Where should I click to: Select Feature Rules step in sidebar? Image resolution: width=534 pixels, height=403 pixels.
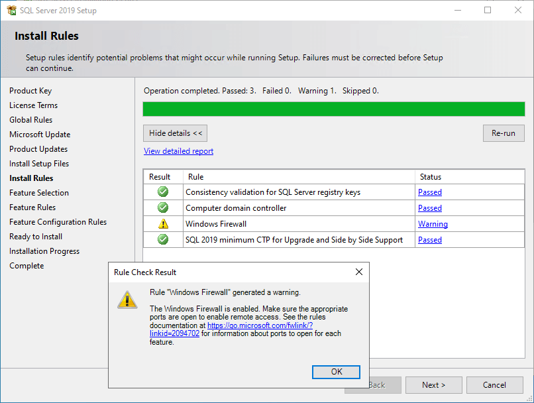32,207
